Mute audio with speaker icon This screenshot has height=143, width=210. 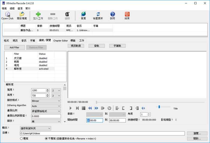[x=143, y=108]
